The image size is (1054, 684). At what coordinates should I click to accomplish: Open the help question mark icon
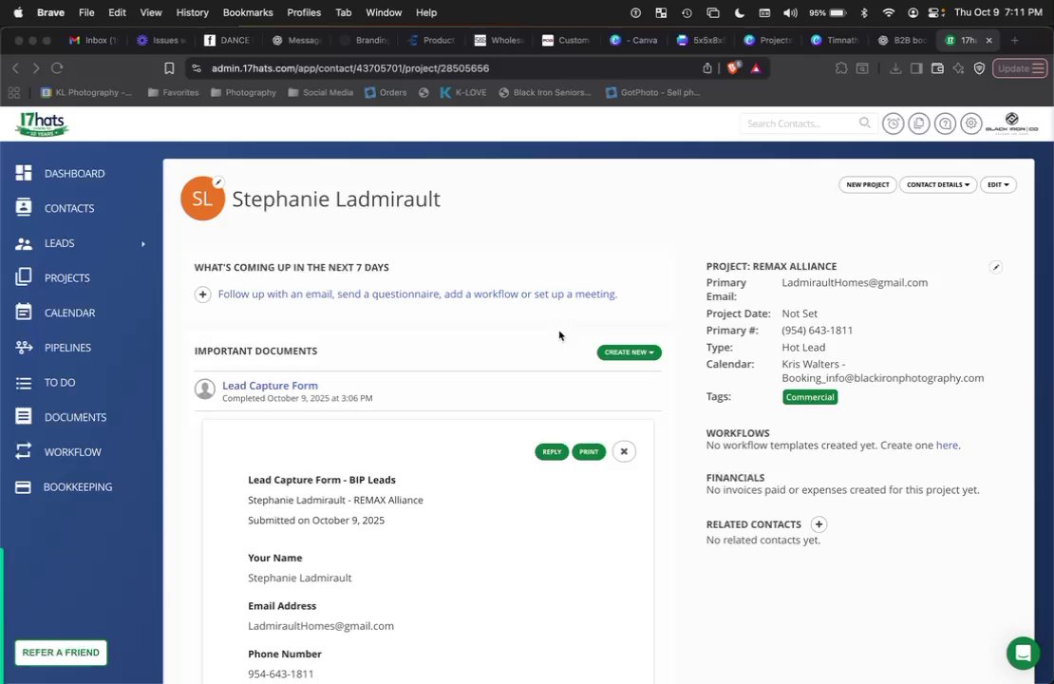point(945,123)
